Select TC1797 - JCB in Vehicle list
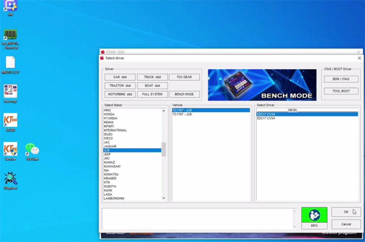The width and height of the screenshot is (365, 242). click(x=182, y=114)
